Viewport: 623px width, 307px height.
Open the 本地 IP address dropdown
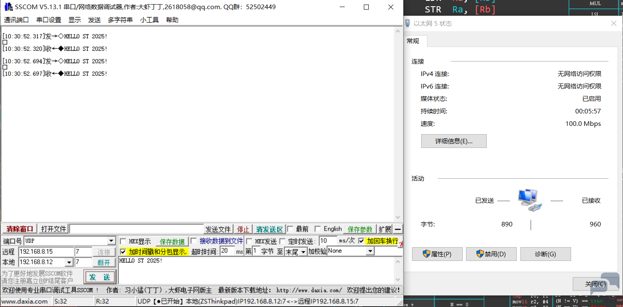(69, 263)
